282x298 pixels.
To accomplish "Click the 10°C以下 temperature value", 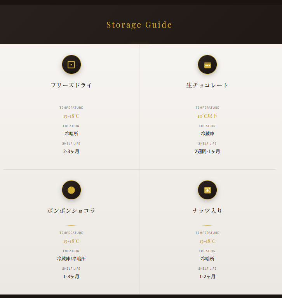I will pos(207,116).
